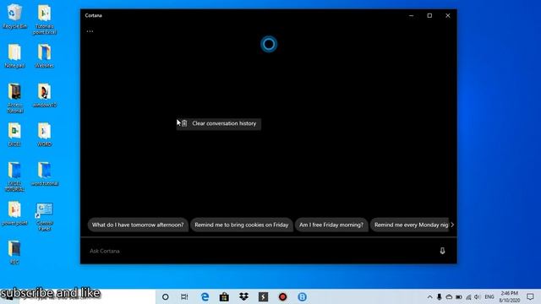This screenshot has width=541, height=304.
Task: Open Task View from the taskbar
Action: pos(184,296)
